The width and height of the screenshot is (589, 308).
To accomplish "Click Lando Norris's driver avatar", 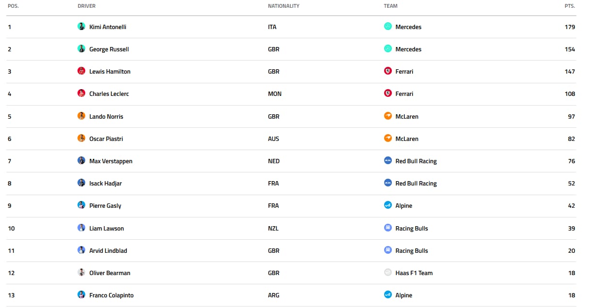I will 81,116.
